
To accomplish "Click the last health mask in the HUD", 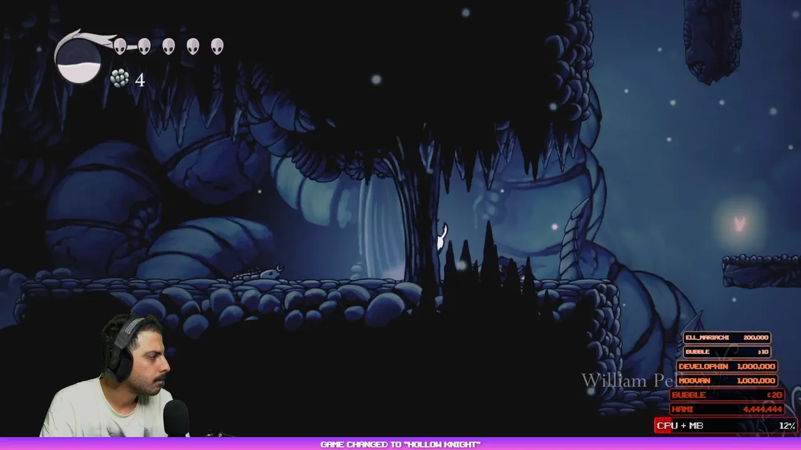I will point(217,46).
